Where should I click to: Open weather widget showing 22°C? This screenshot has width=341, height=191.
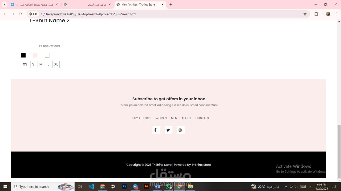click(x=265, y=186)
